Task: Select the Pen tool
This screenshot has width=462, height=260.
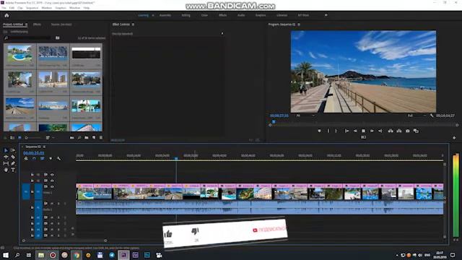Action: [13, 163]
